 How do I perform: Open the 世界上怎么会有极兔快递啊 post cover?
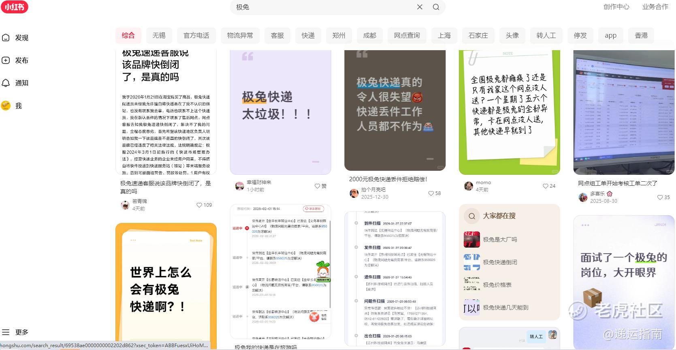pyautogui.click(x=166, y=285)
